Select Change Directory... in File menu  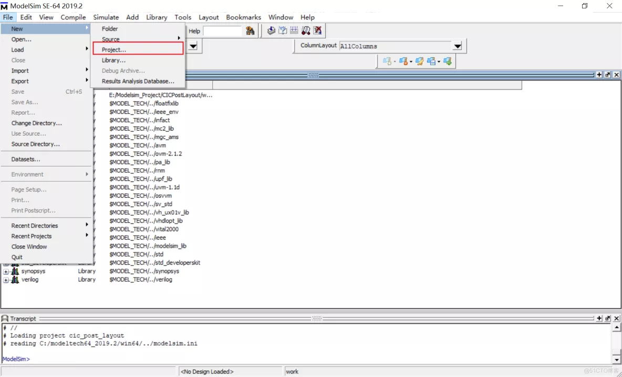click(46, 123)
